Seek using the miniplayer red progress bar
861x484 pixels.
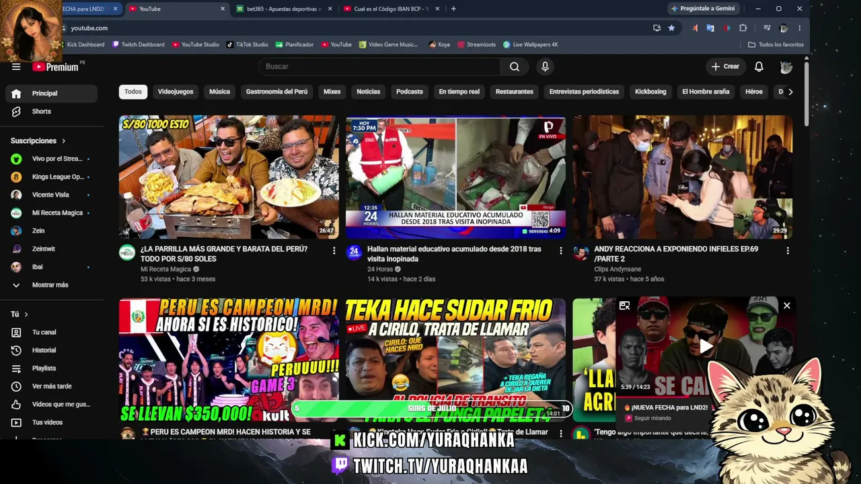[706, 397]
